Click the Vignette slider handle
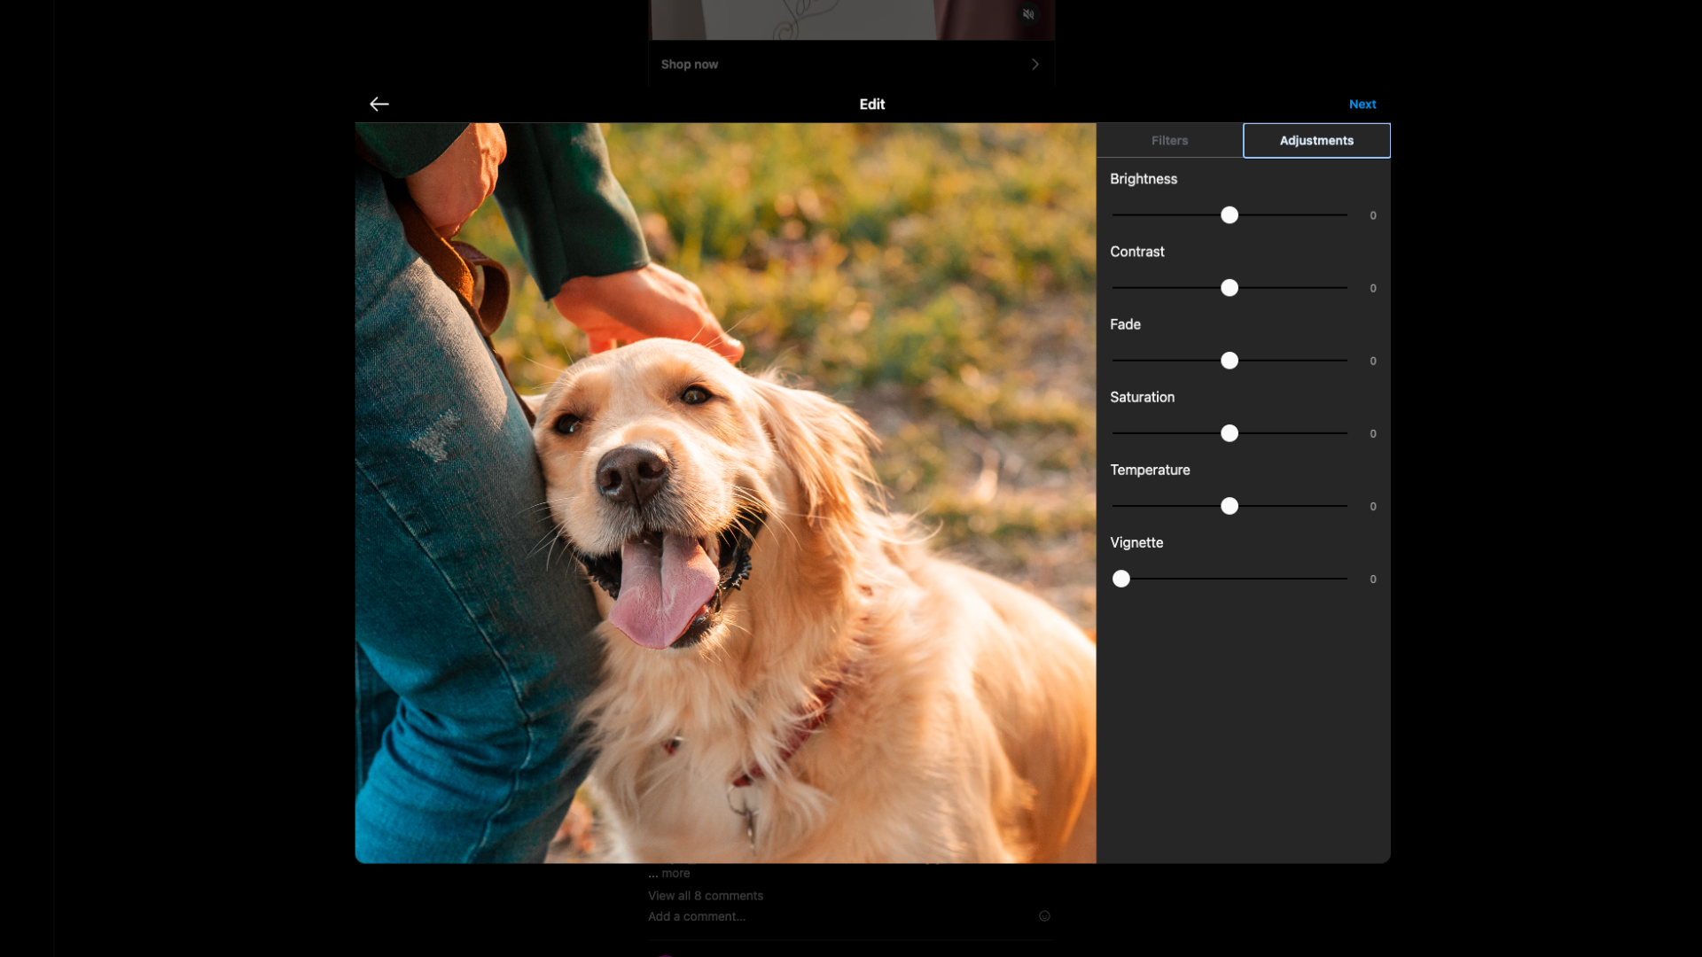This screenshot has width=1702, height=957. pos(1121,579)
